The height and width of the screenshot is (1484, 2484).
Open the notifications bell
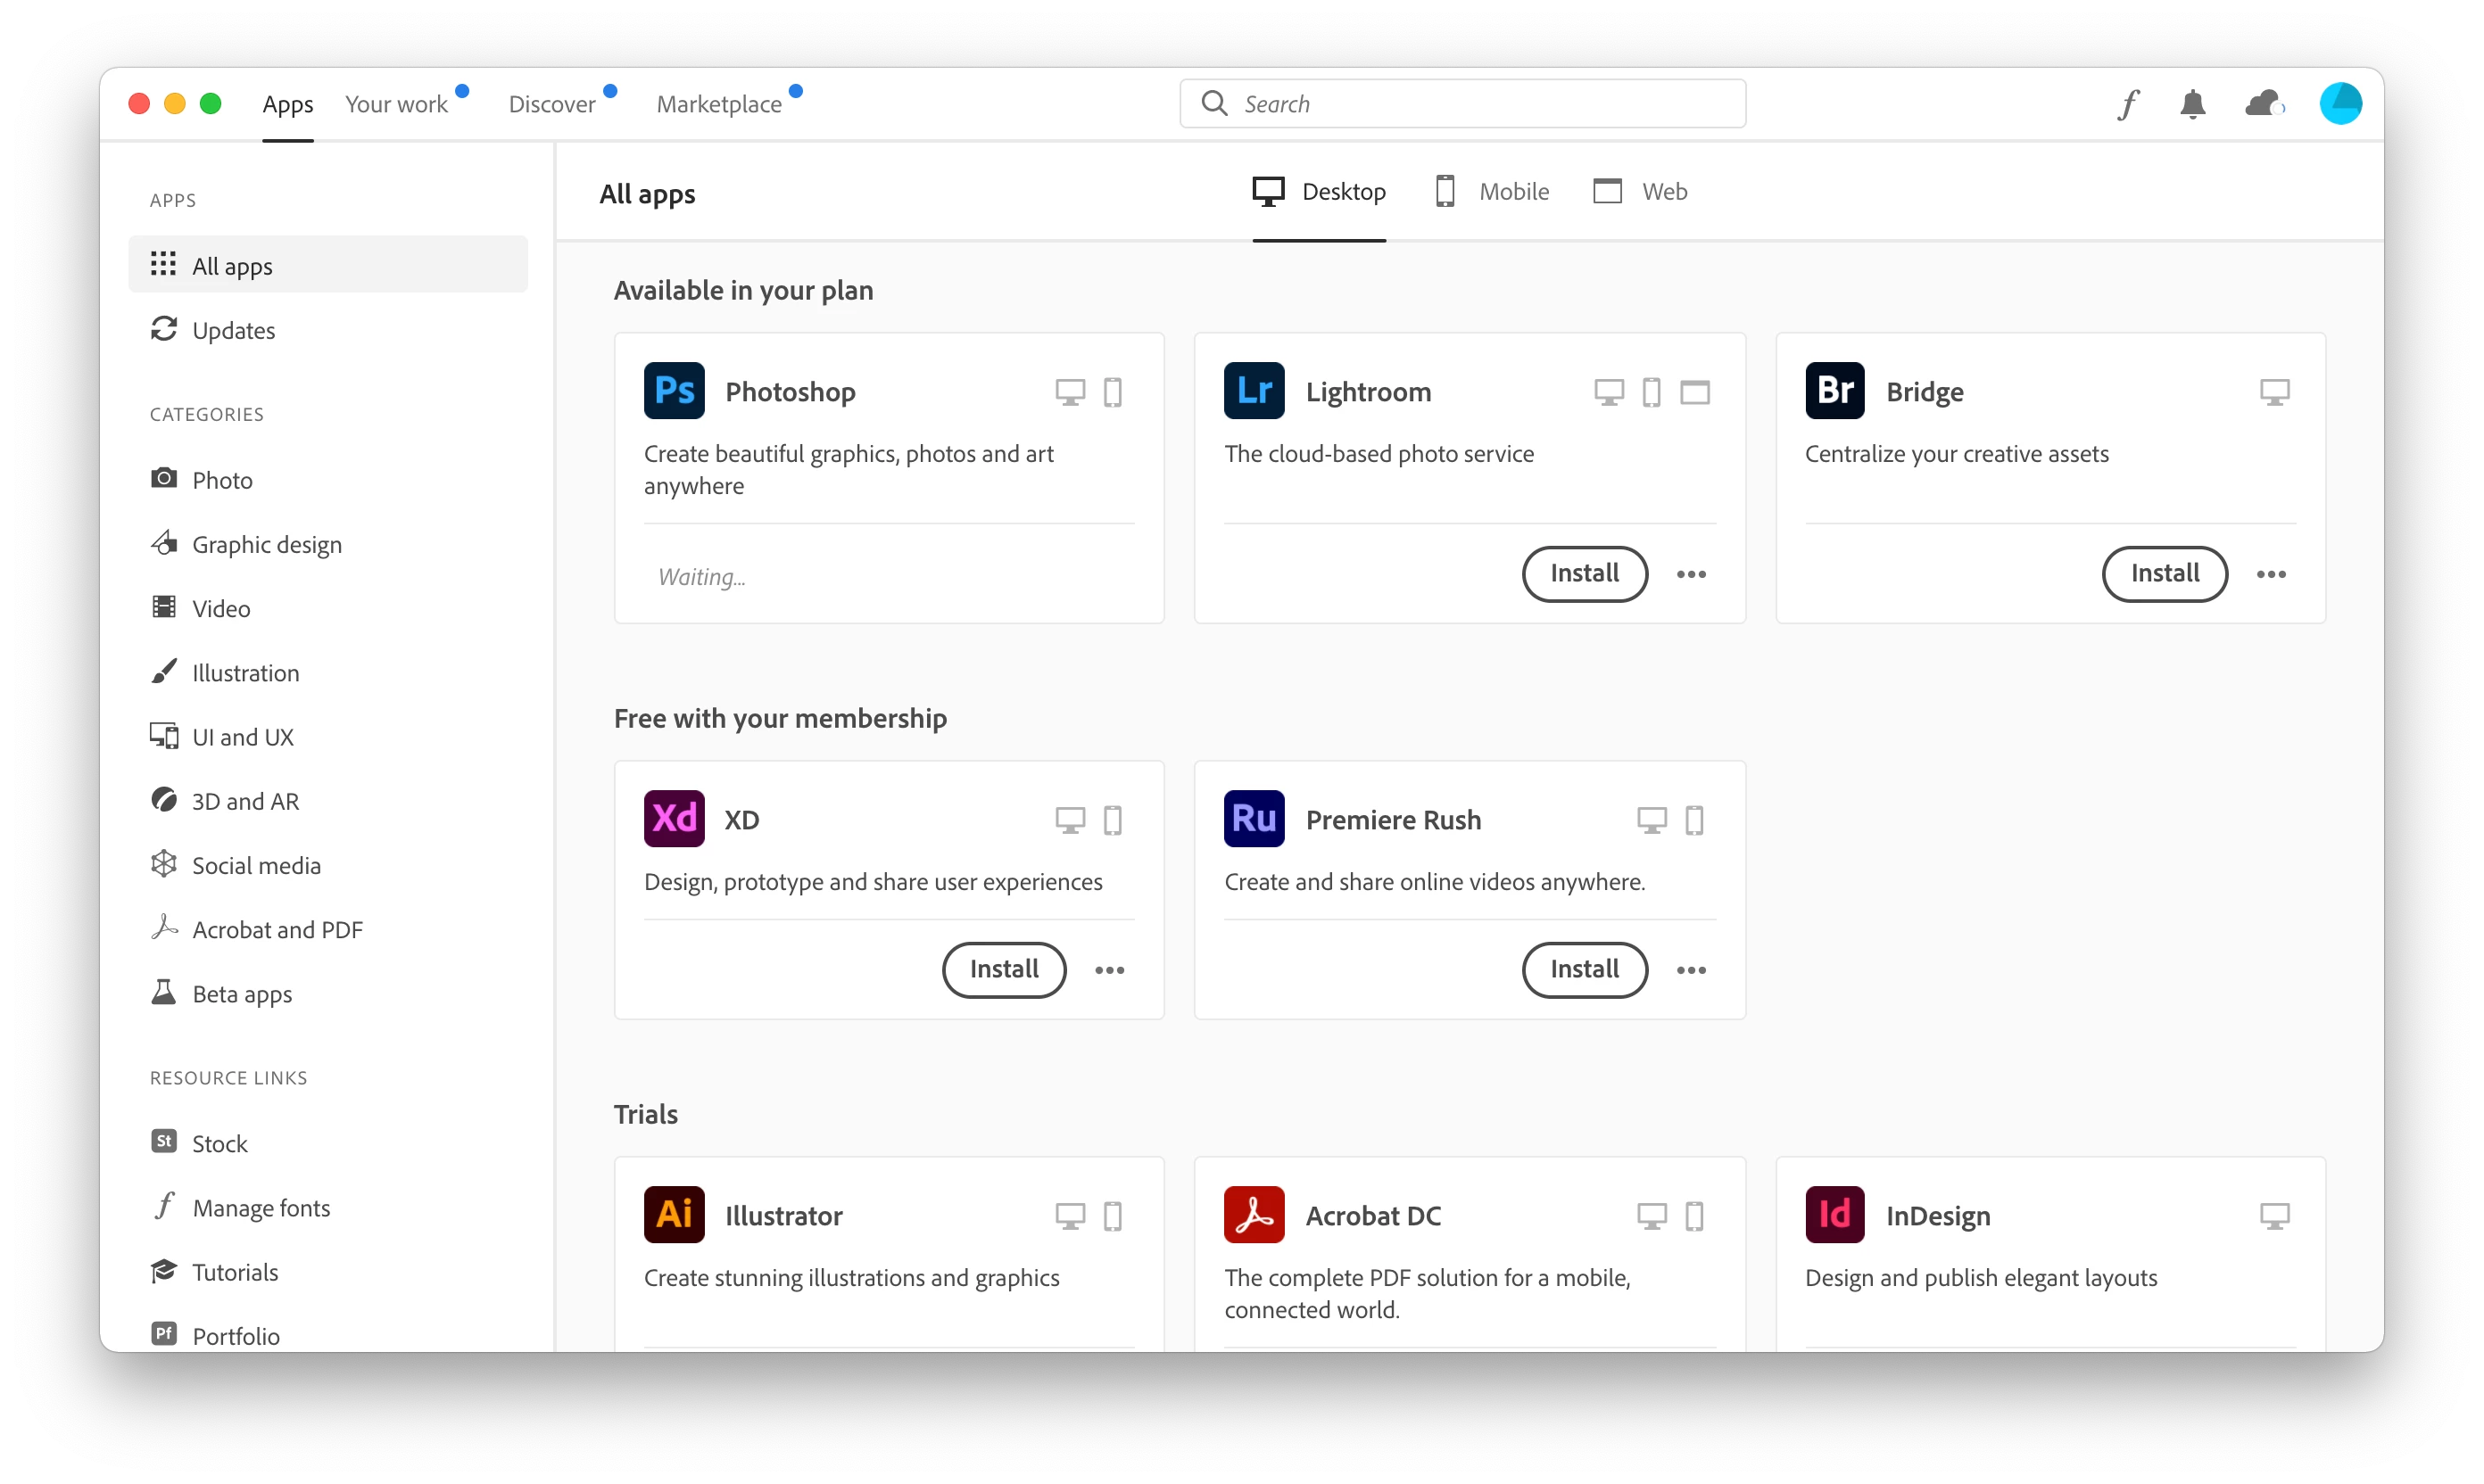2192,104
